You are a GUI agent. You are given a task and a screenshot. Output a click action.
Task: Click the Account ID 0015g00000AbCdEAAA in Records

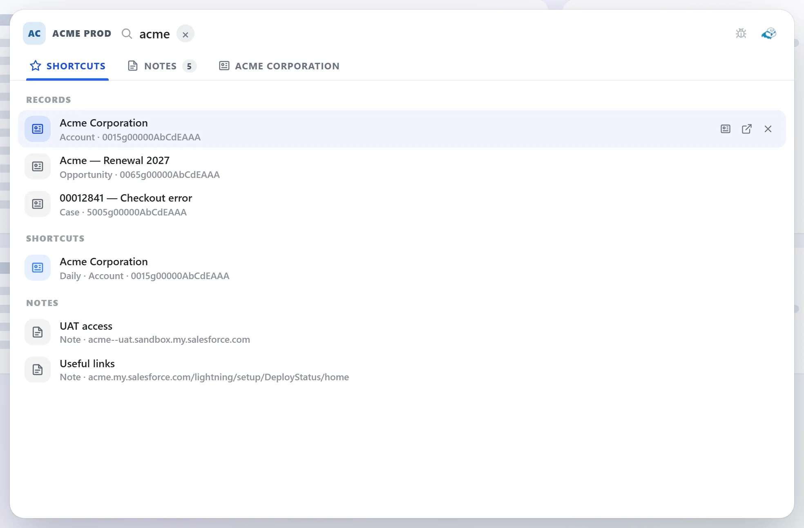click(x=151, y=137)
